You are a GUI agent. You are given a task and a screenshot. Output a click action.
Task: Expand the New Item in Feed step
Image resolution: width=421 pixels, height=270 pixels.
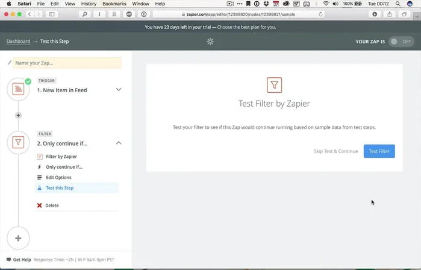point(119,90)
